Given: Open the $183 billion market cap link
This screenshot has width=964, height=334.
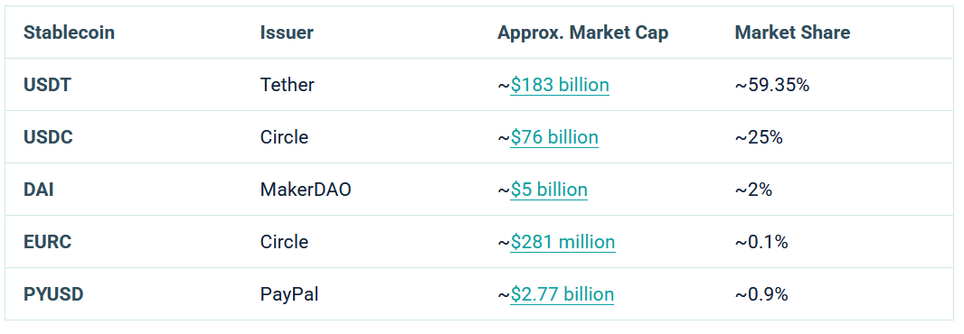Looking at the screenshot, I should tap(560, 85).
